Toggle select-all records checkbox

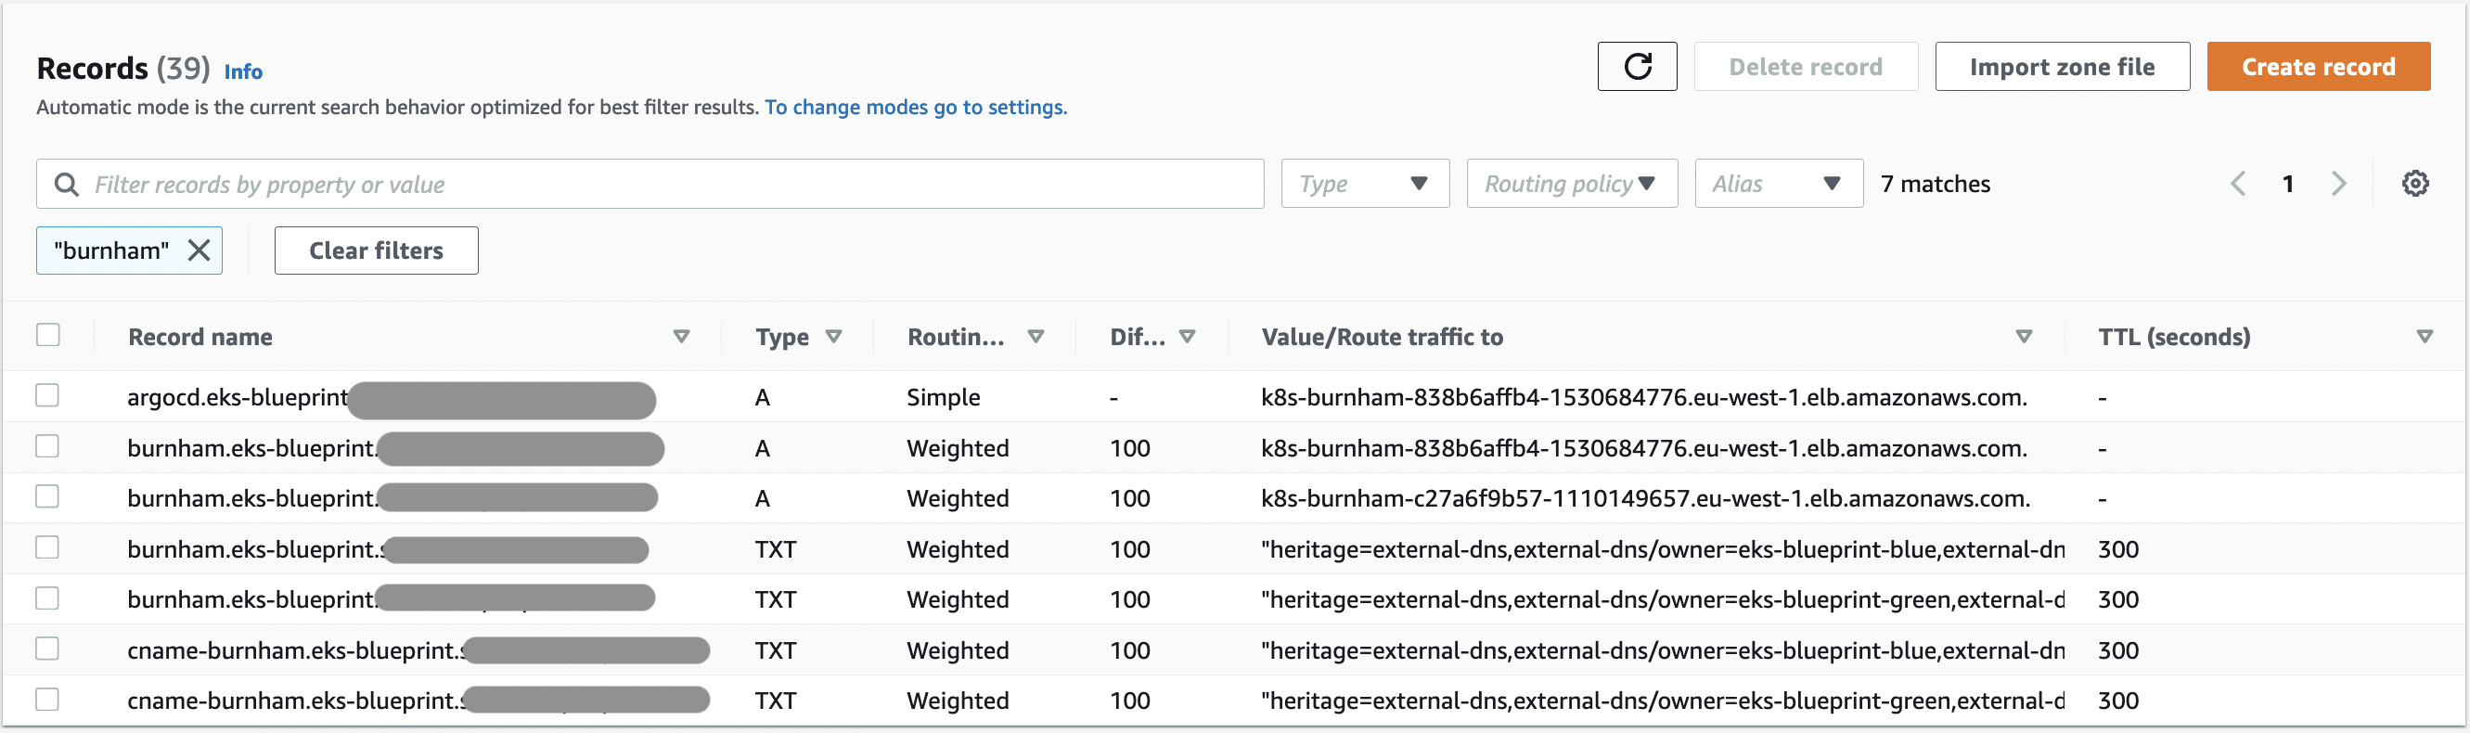(x=48, y=335)
